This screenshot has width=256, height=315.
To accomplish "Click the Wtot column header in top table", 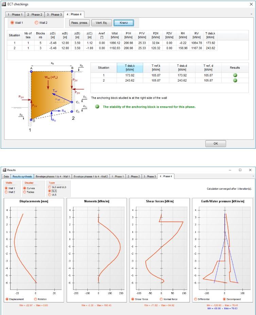I will (x=115, y=35).
